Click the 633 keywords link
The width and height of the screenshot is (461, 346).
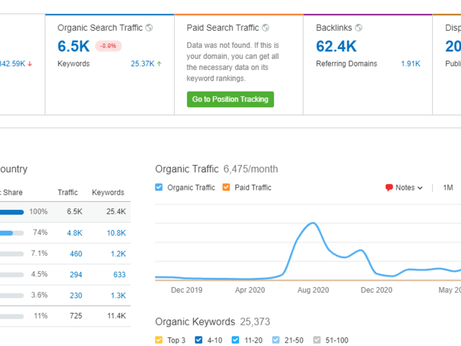(119, 275)
